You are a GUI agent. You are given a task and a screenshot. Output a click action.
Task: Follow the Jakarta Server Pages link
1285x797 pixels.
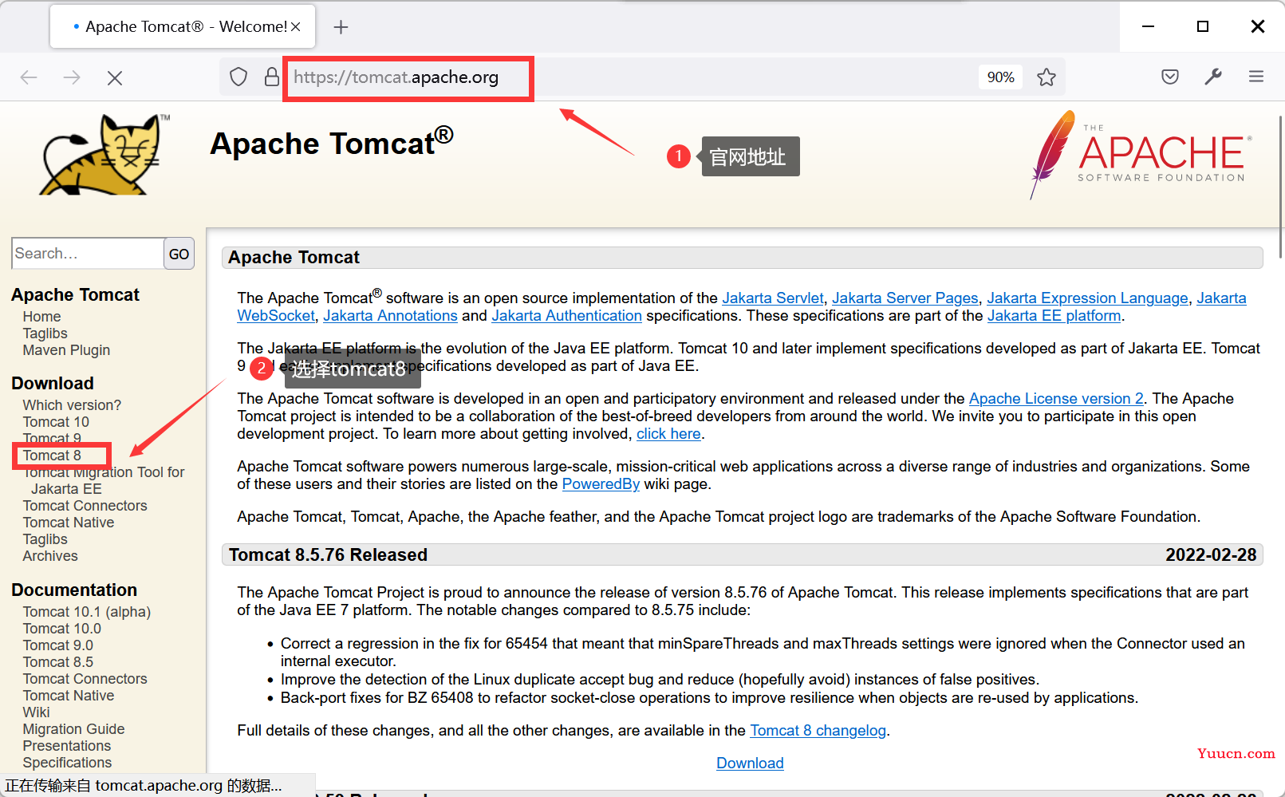click(x=905, y=298)
